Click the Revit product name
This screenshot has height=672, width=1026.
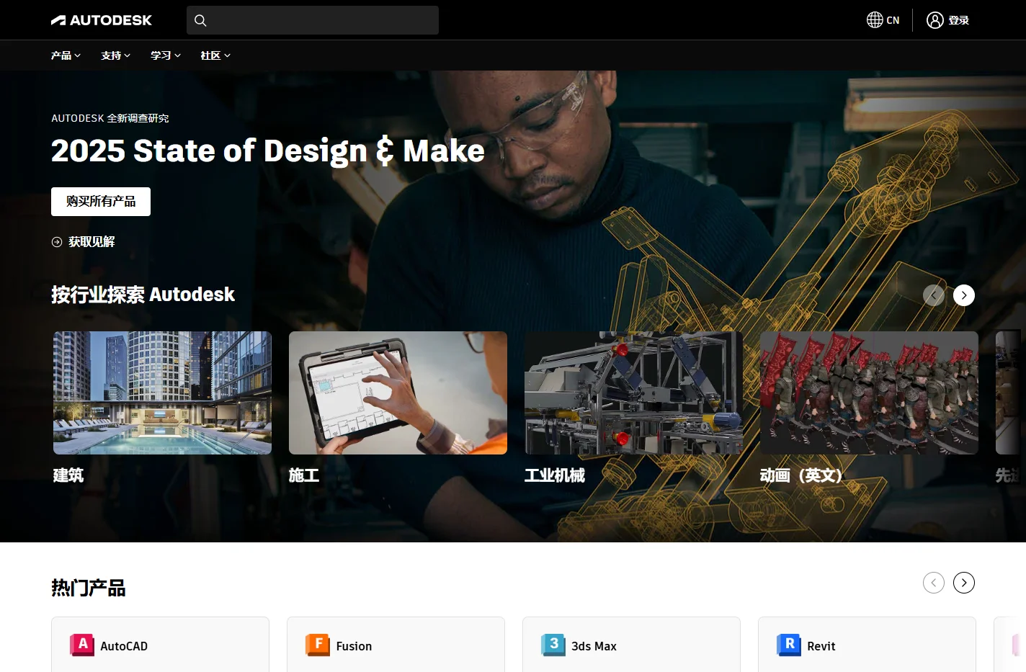[821, 646]
